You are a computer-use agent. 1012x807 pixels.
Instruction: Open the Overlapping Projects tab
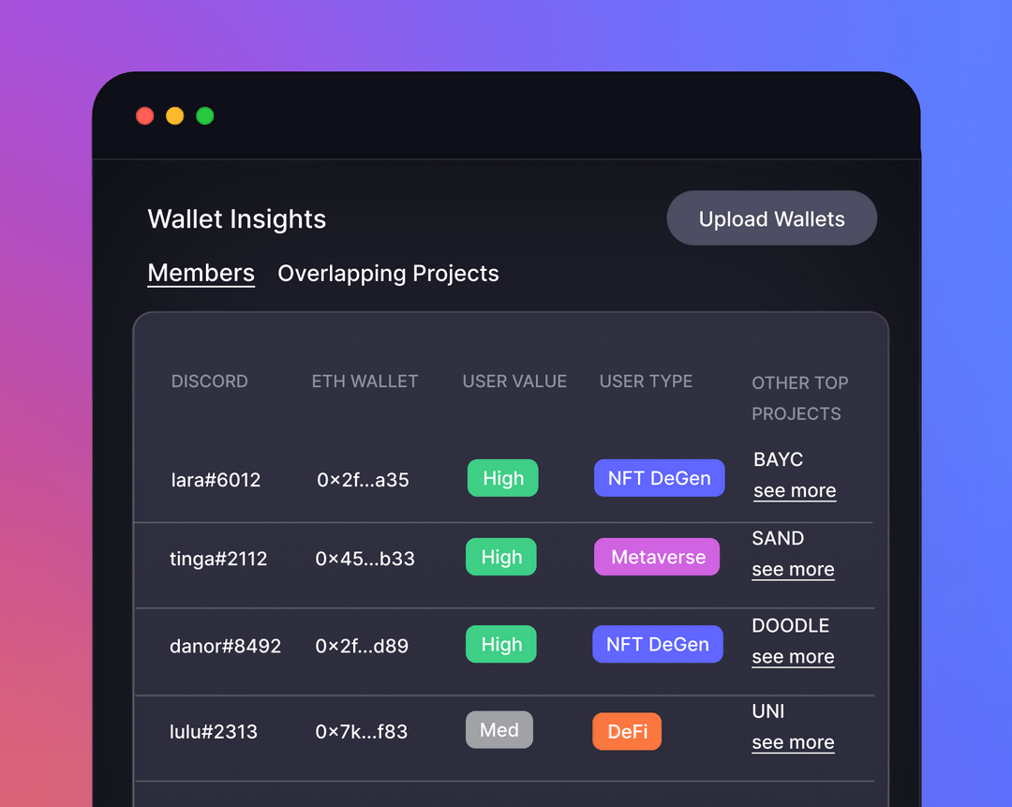(388, 273)
